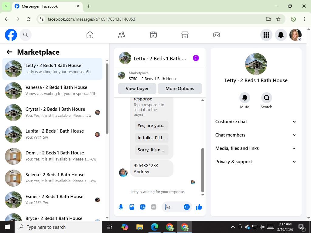Click the More Options button
This screenshot has height=233, width=311.
(x=180, y=89)
